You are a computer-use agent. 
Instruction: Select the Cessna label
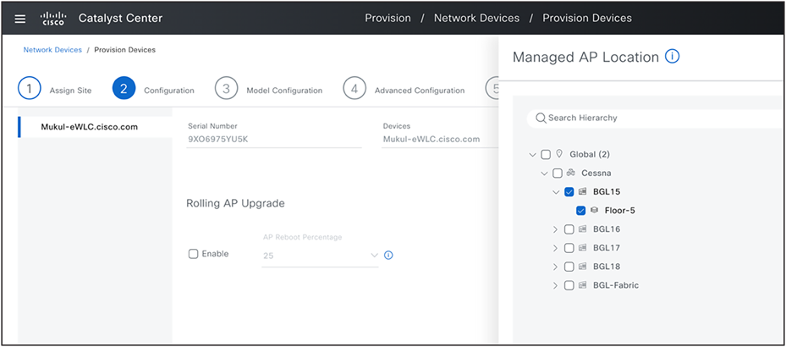coord(596,173)
